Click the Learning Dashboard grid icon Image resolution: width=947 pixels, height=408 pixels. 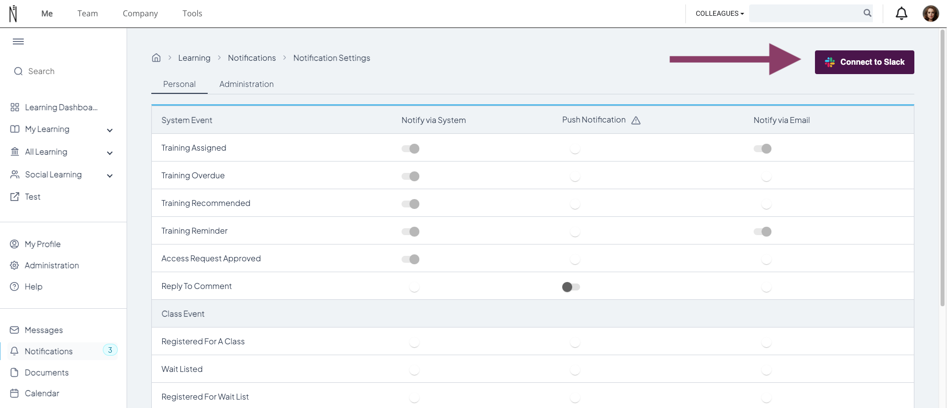15,107
